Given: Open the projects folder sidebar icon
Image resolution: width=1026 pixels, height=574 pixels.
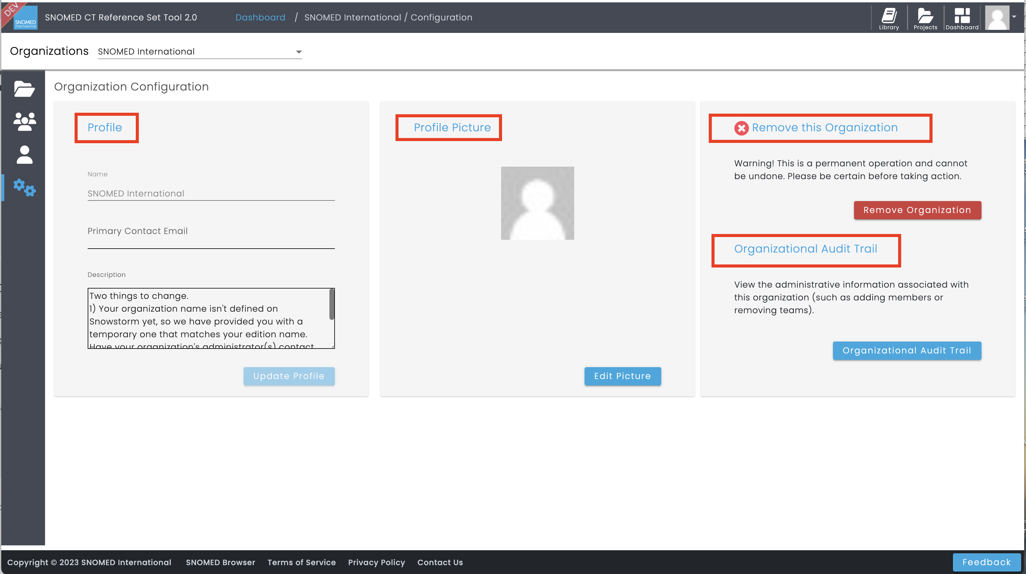Looking at the screenshot, I should click(x=24, y=89).
